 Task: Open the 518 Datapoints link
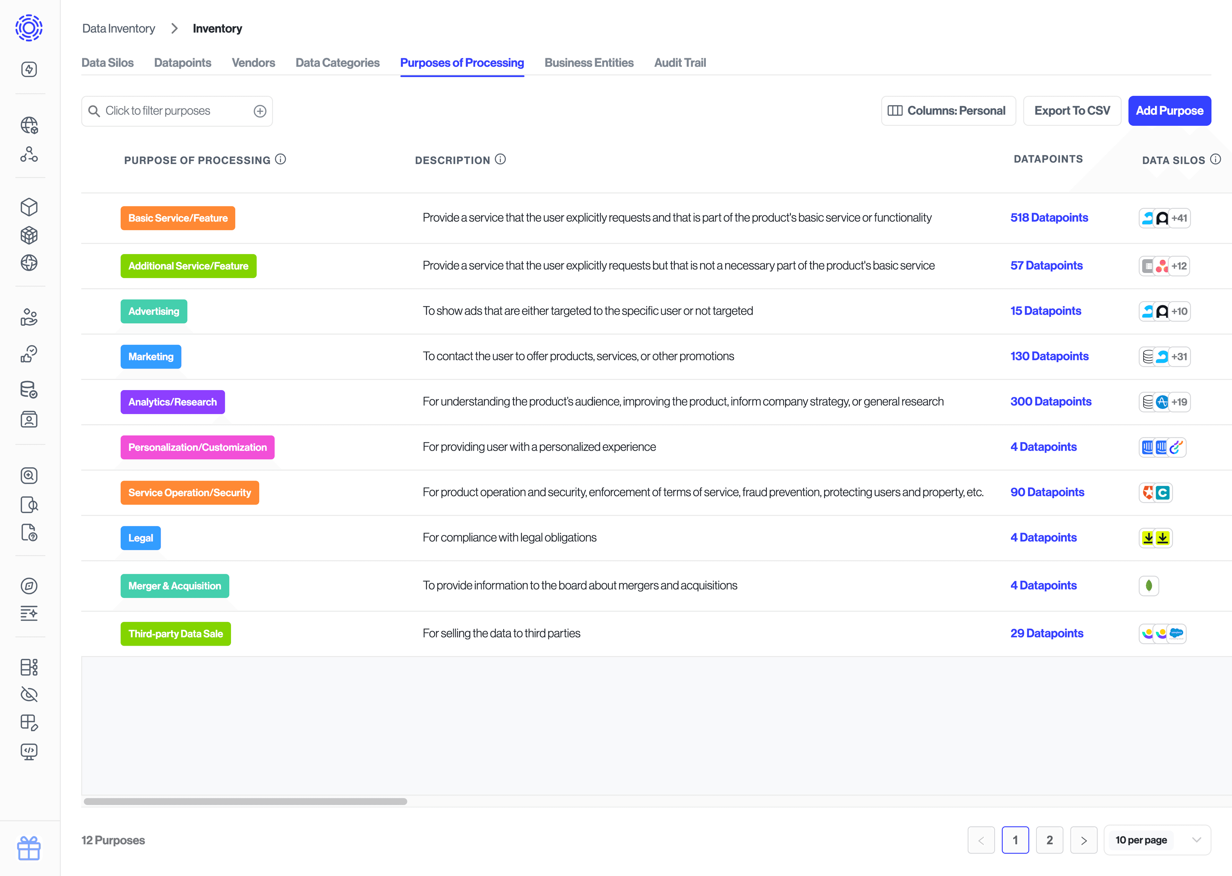pyautogui.click(x=1048, y=217)
